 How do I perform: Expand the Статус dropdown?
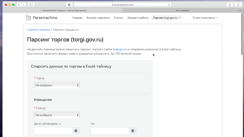click(x=57, y=115)
